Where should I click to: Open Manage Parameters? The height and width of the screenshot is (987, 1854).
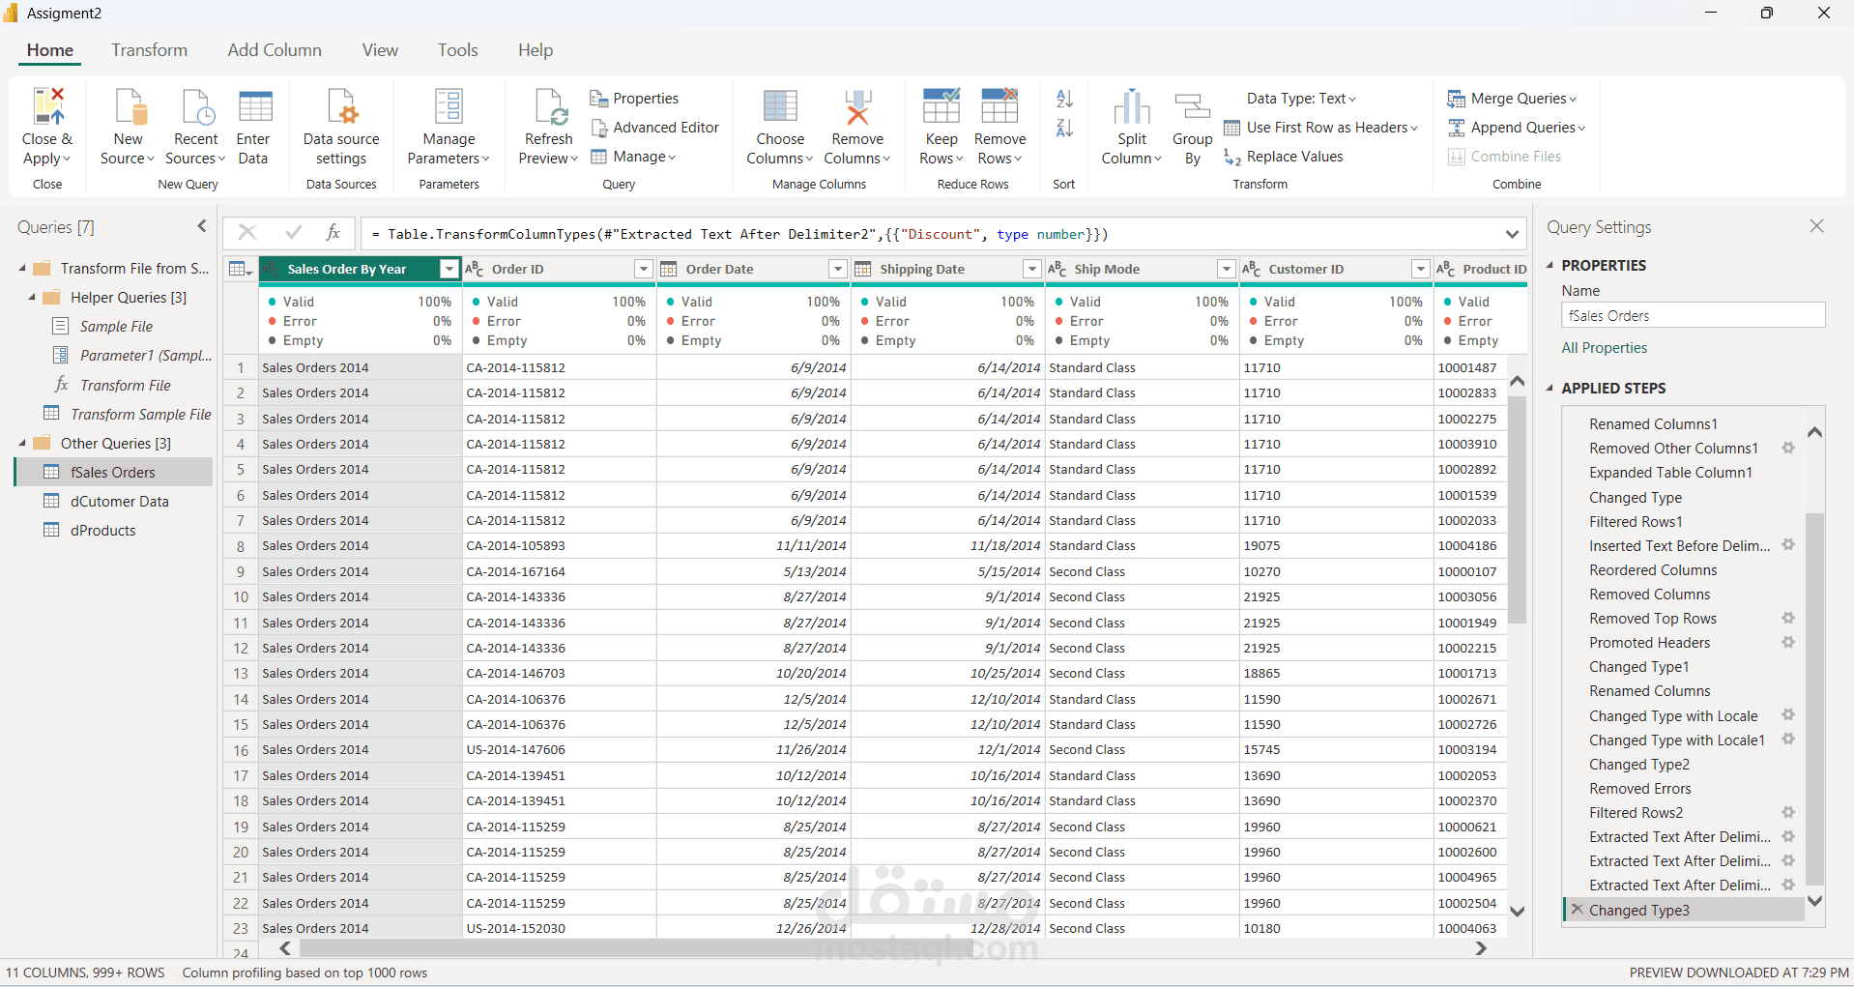tap(448, 124)
